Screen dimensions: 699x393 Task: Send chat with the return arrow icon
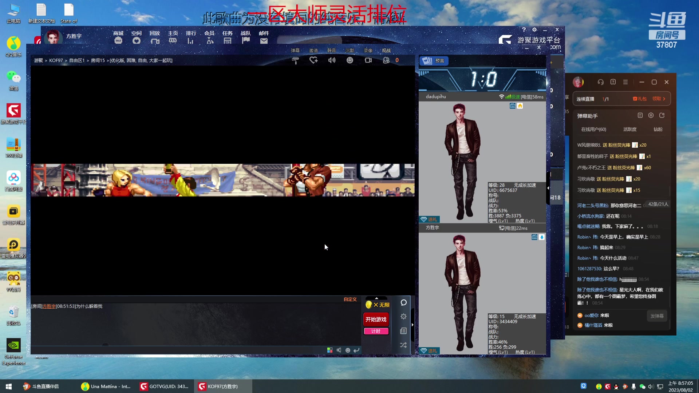coord(356,350)
